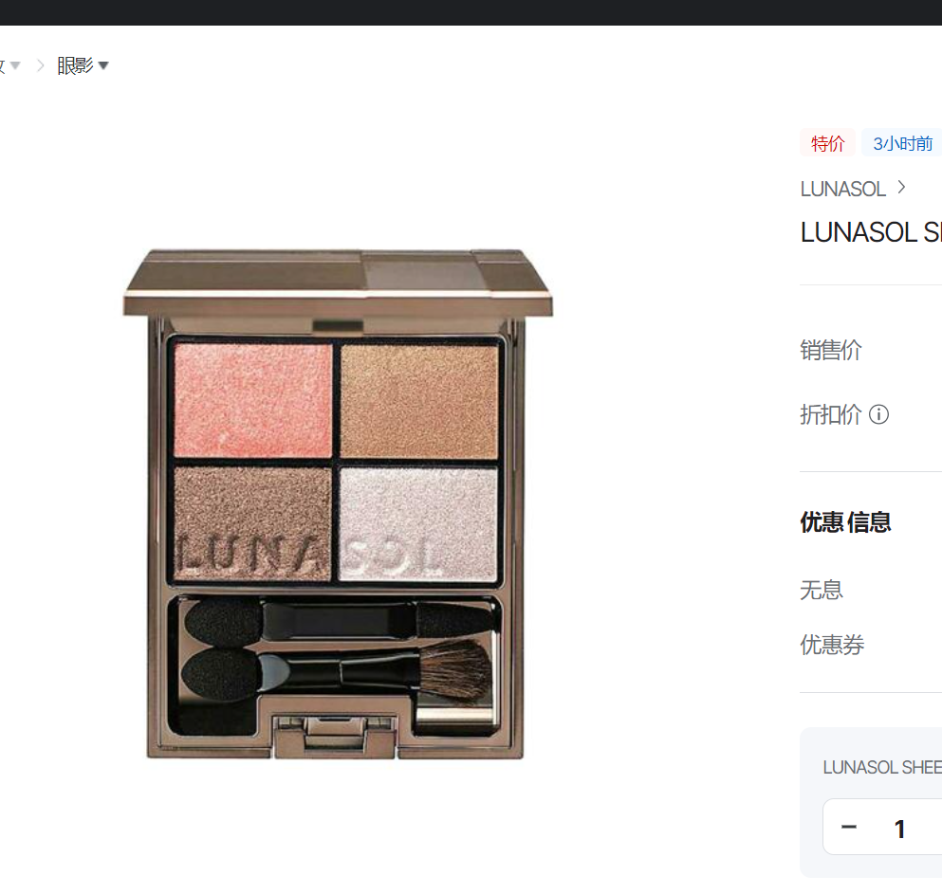942x894 pixels.
Task: Click the blue 3小时前 tag
Action: (902, 143)
